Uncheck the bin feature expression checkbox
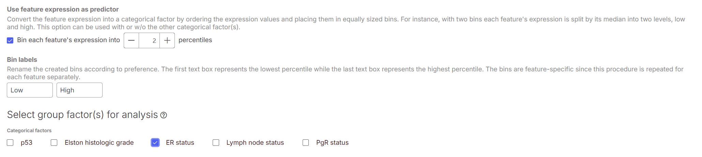 (10, 40)
